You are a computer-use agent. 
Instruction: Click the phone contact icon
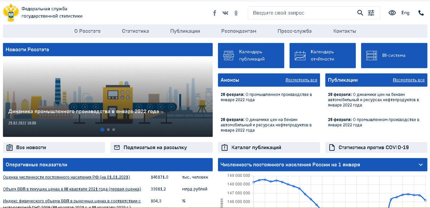421,13
